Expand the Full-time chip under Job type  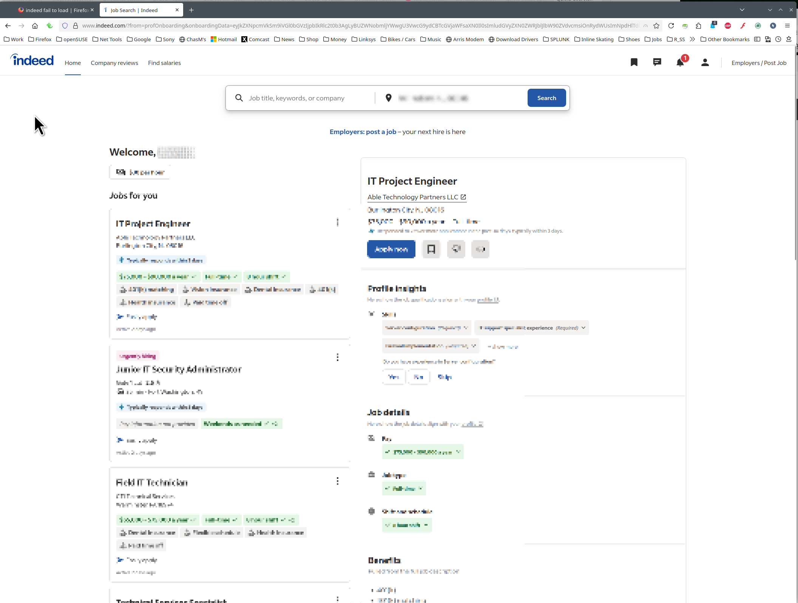coord(404,489)
